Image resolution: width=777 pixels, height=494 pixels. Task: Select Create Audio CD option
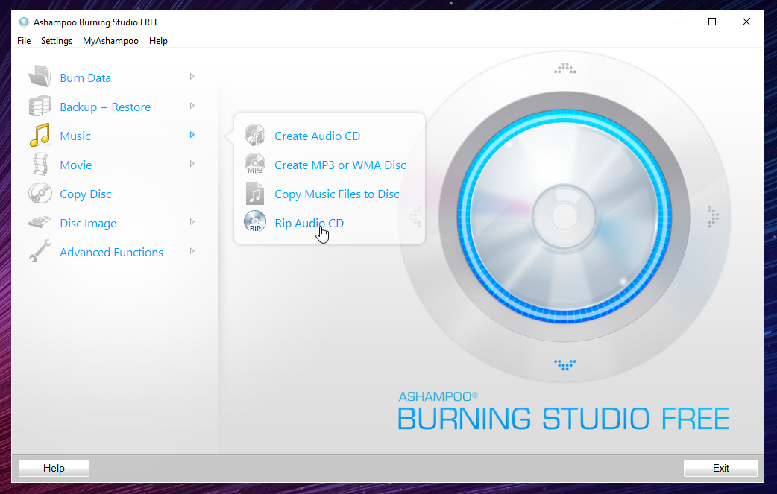(317, 136)
